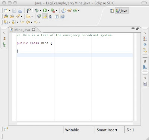The height and width of the screenshot is (140, 149).
Task: Click the public class Mine line
Action: 34,43
